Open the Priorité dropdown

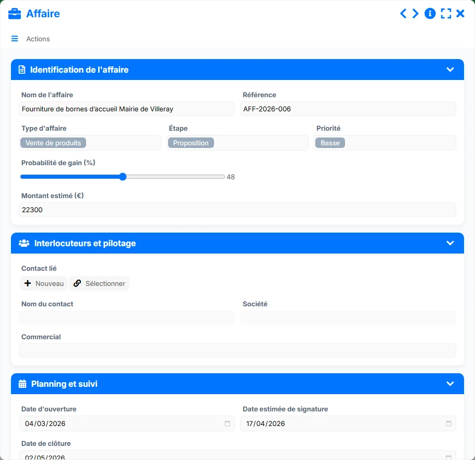[x=385, y=143]
